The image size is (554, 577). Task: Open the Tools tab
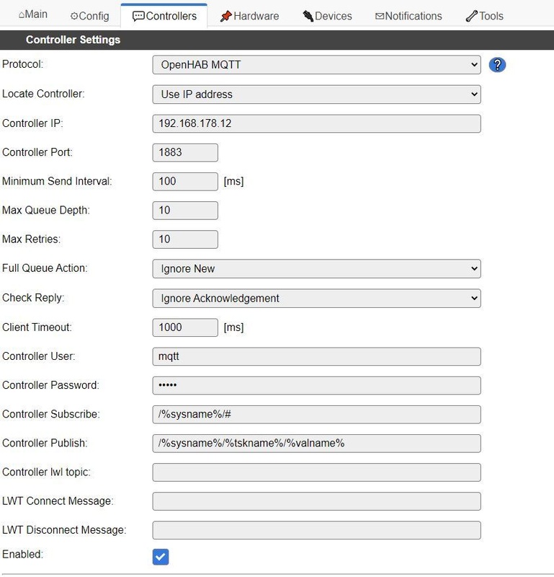pyautogui.click(x=485, y=16)
